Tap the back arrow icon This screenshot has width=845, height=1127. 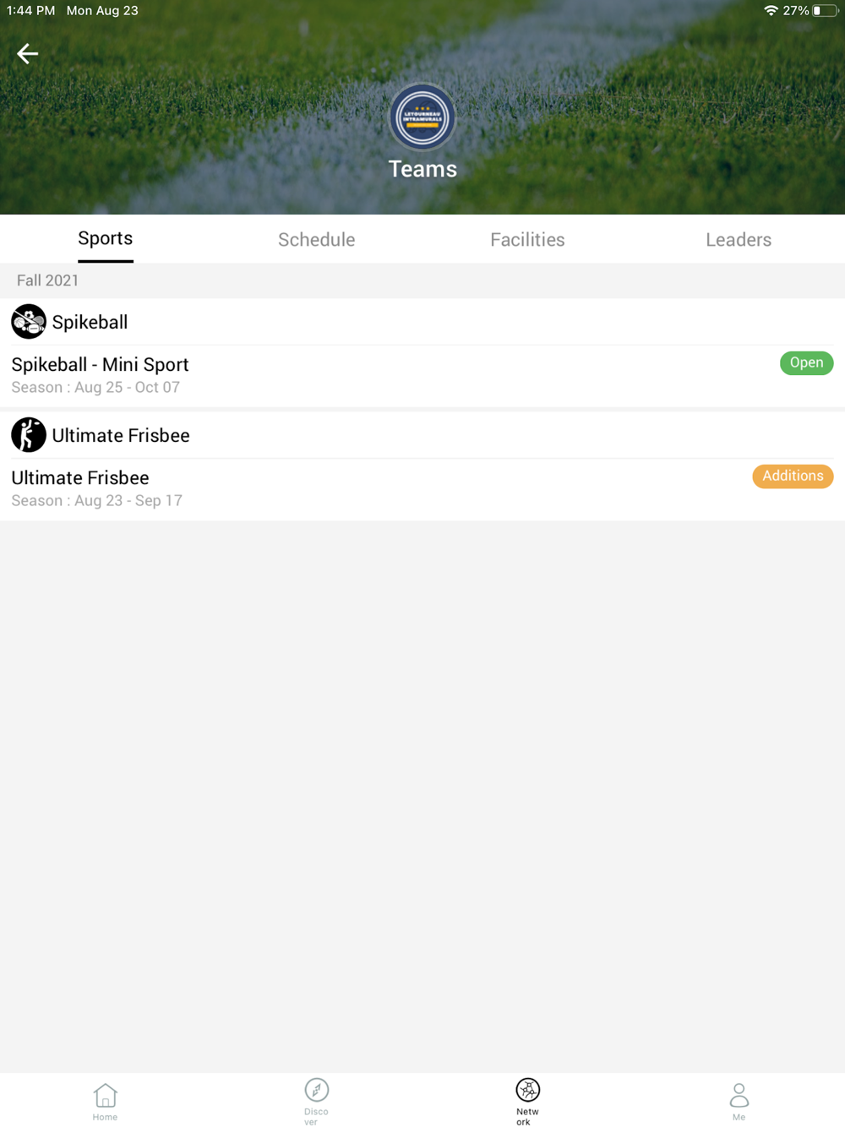point(27,54)
